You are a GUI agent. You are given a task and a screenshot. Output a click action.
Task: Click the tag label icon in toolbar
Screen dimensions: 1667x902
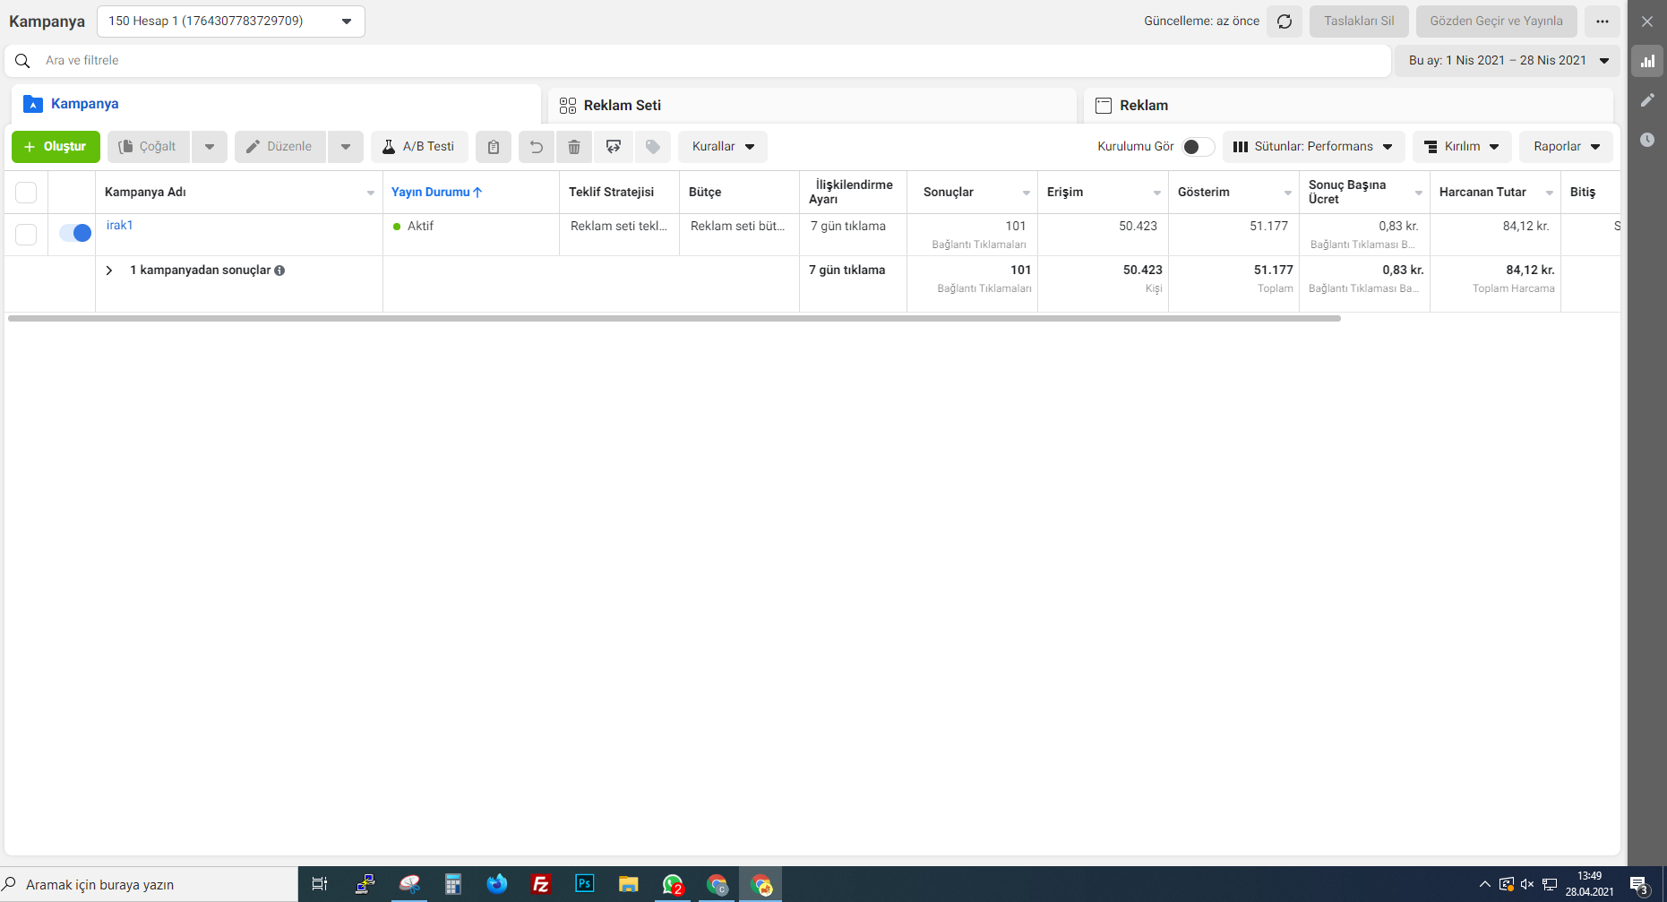(x=653, y=147)
